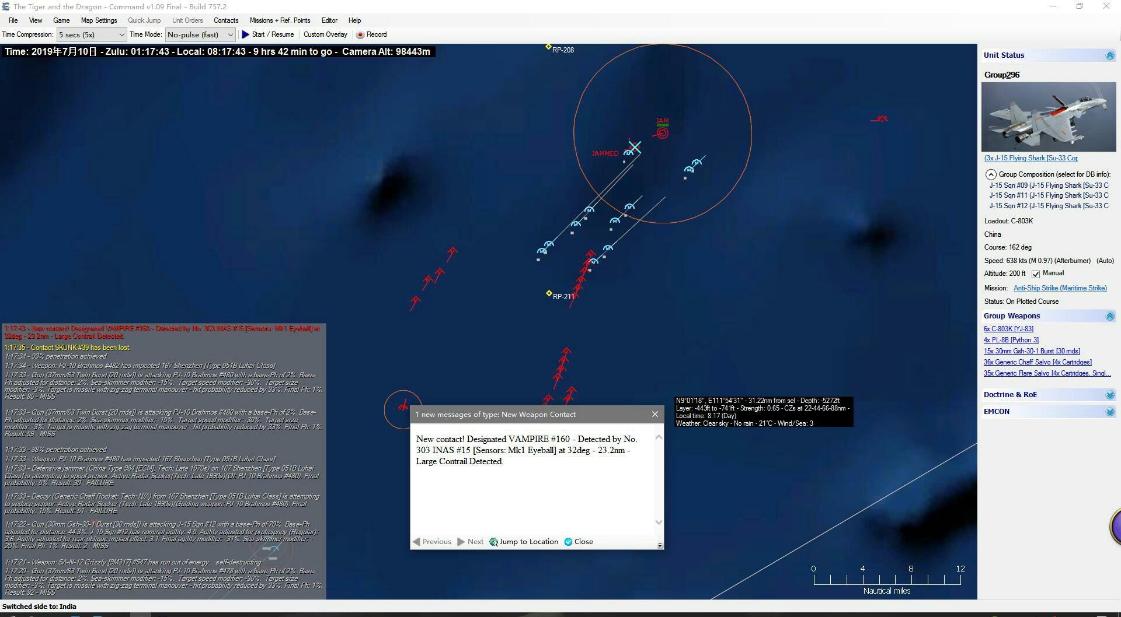
Task: Open the View menu
Action: (36, 20)
